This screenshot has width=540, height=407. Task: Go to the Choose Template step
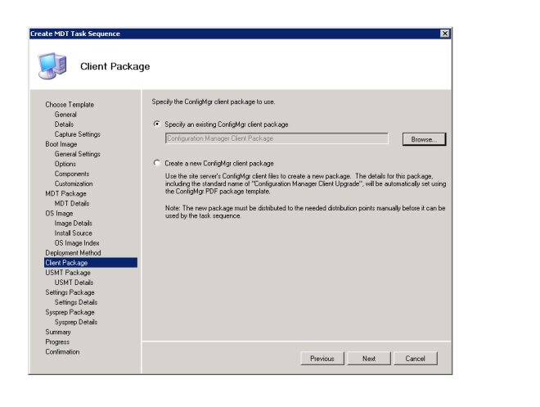point(70,105)
